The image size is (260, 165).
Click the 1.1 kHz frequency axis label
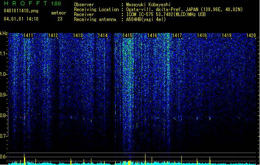4,54
